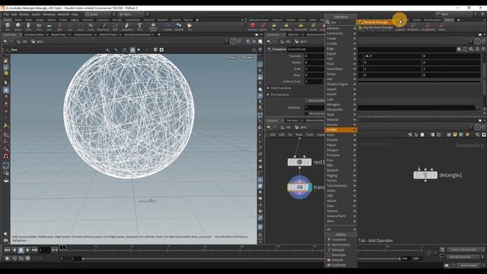Select the Draw Curve shelf tool
Viewport: 487px width, 274px height.
click(x=103, y=27)
